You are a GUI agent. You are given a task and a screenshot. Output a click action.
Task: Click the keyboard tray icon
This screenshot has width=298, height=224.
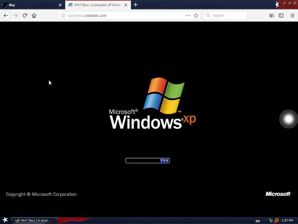click(258, 221)
